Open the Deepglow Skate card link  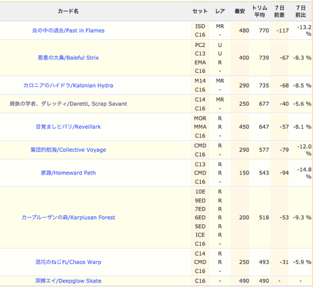point(68,281)
